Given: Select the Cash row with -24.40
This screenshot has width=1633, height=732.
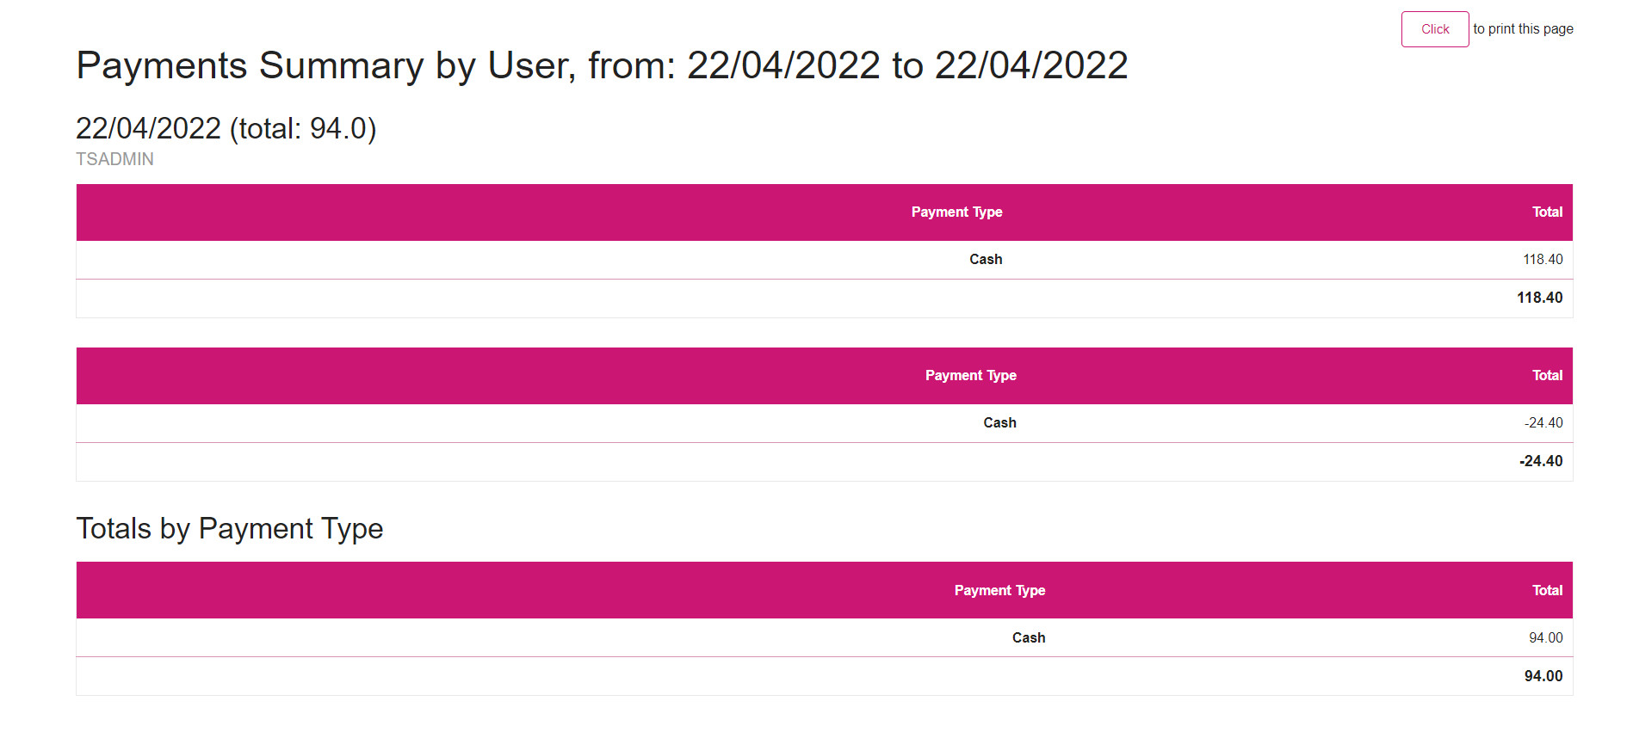Looking at the screenshot, I should (x=824, y=422).
